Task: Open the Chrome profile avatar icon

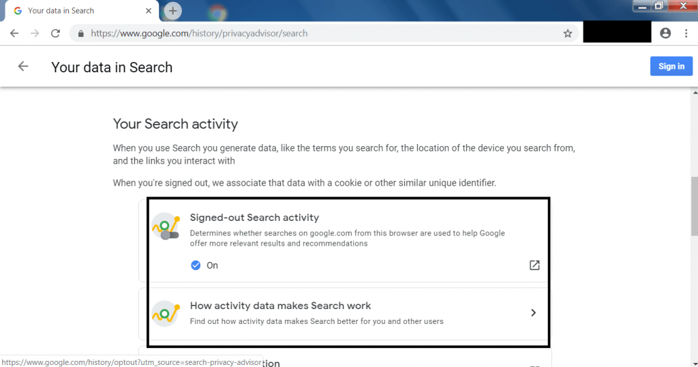Action: [665, 33]
